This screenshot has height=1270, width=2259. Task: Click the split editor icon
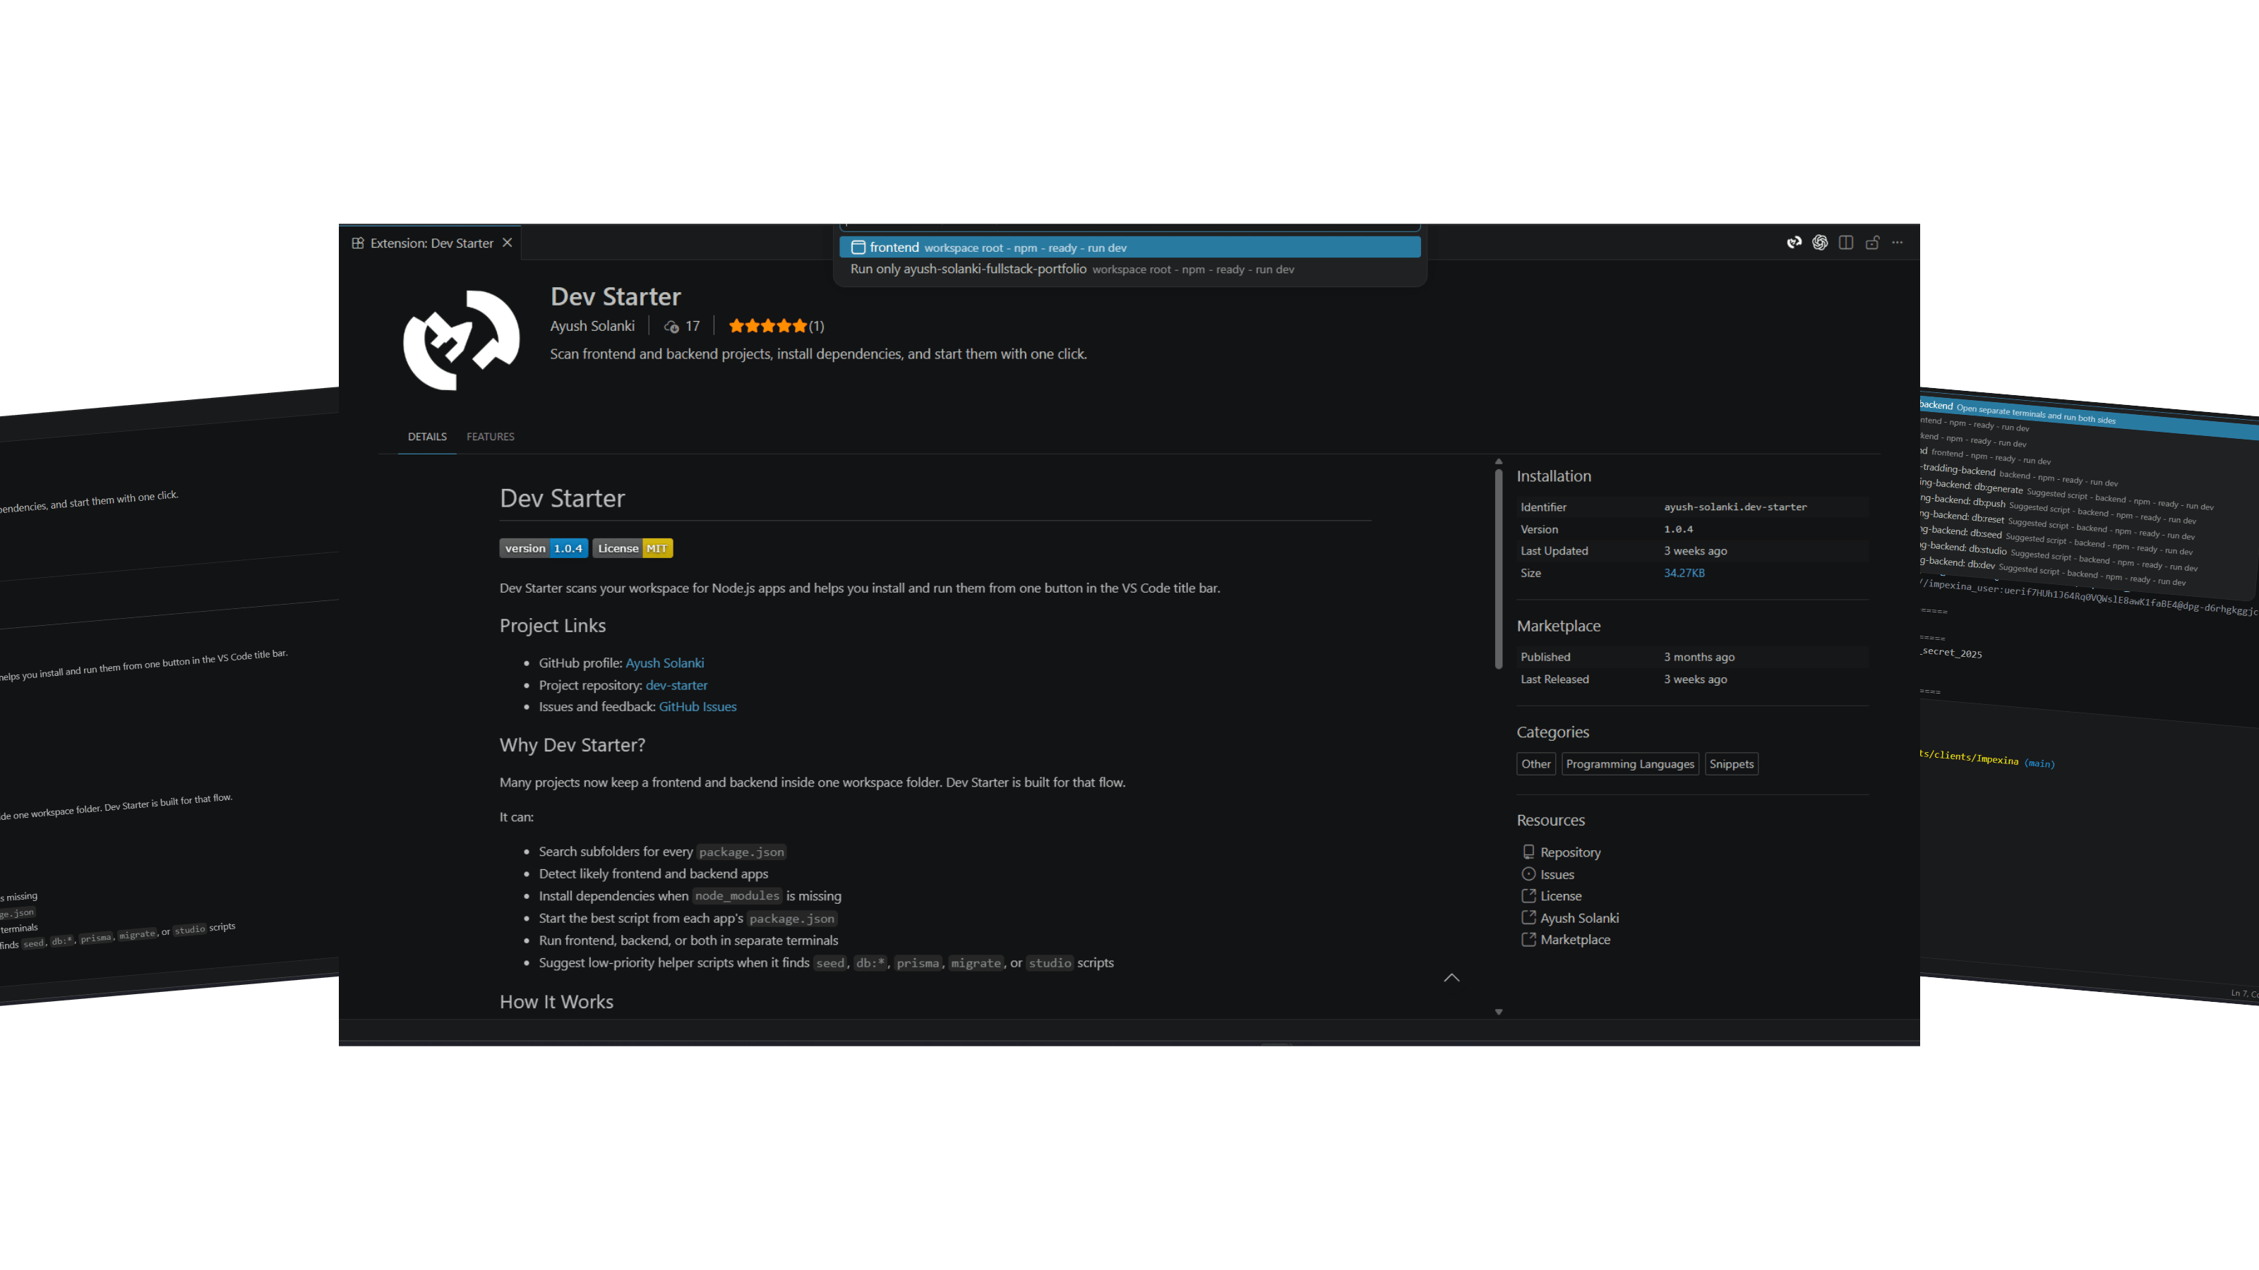[1846, 243]
